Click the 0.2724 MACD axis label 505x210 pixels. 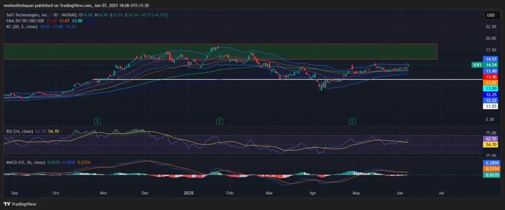tap(491, 169)
